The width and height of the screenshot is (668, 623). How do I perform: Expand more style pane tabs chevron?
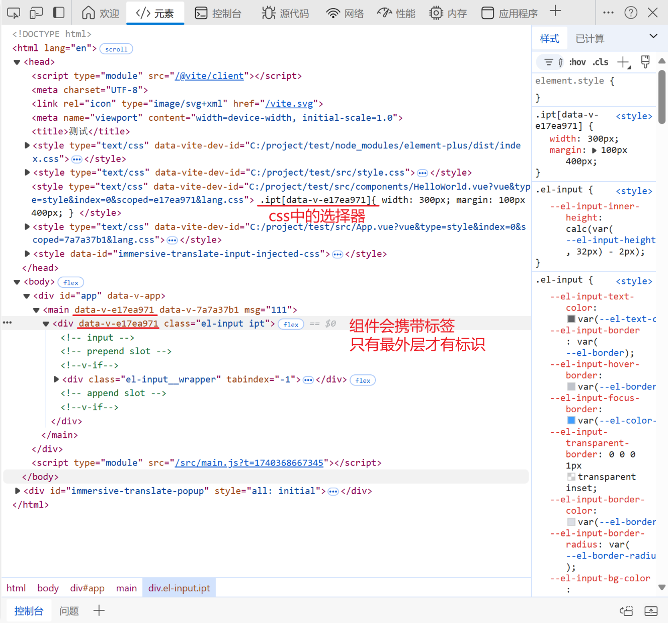653,36
